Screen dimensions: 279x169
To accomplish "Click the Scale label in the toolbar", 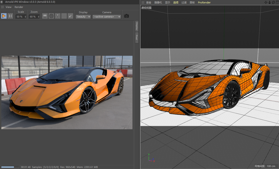I will 21,12.
